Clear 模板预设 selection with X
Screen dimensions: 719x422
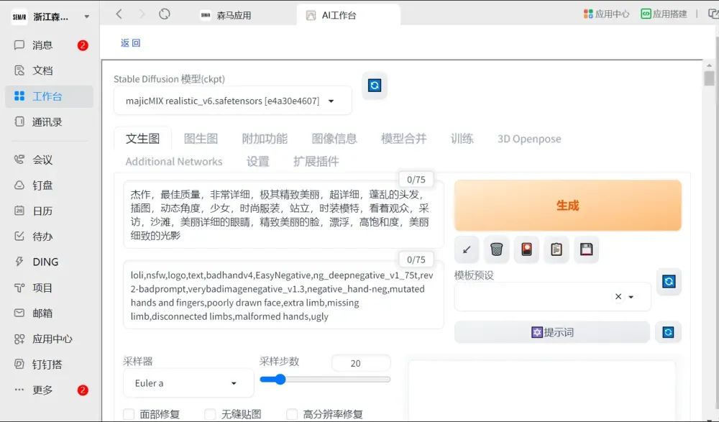tap(618, 296)
